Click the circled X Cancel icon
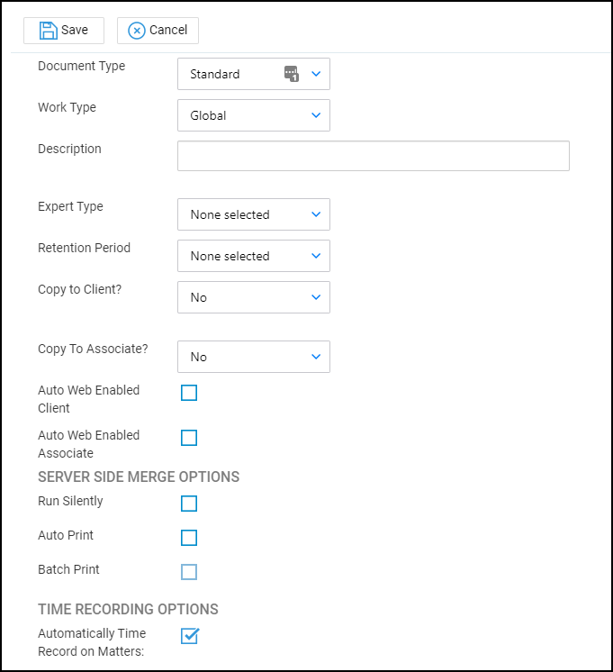The height and width of the screenshot is (672, 613). (x=137, y=31)
